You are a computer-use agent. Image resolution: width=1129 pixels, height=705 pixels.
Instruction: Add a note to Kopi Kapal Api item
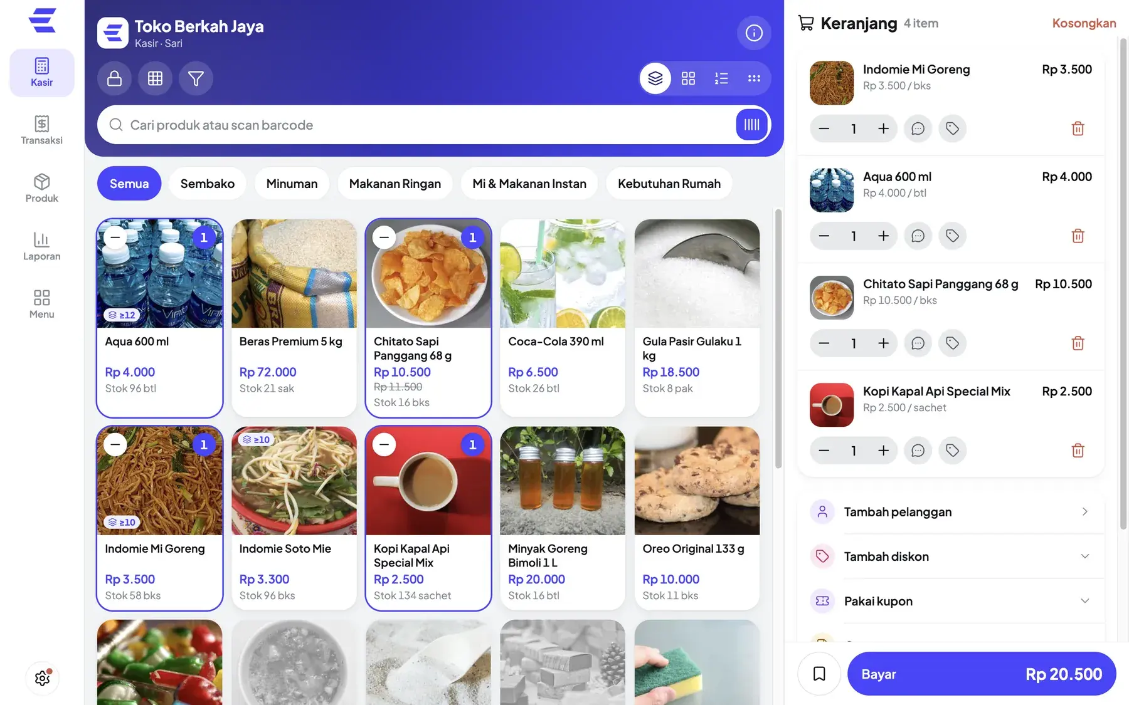(x=918, y=450)
